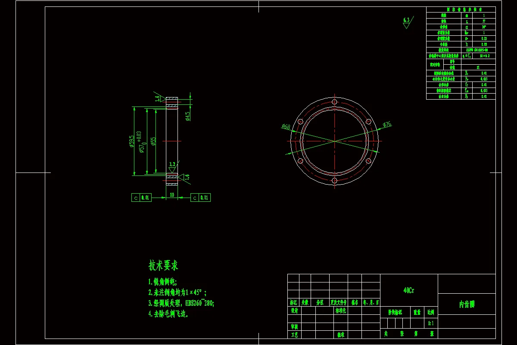Select the 'ø68' dimension on front view

point(286,126)
